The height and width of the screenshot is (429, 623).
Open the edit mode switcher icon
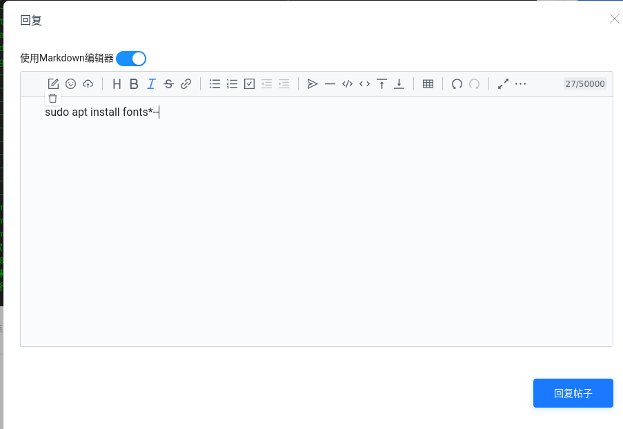pos(53,84)
